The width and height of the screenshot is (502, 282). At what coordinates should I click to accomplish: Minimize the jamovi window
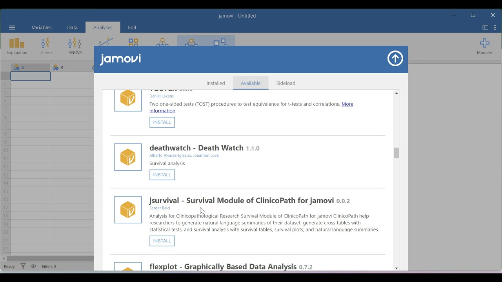coord(454,15)
